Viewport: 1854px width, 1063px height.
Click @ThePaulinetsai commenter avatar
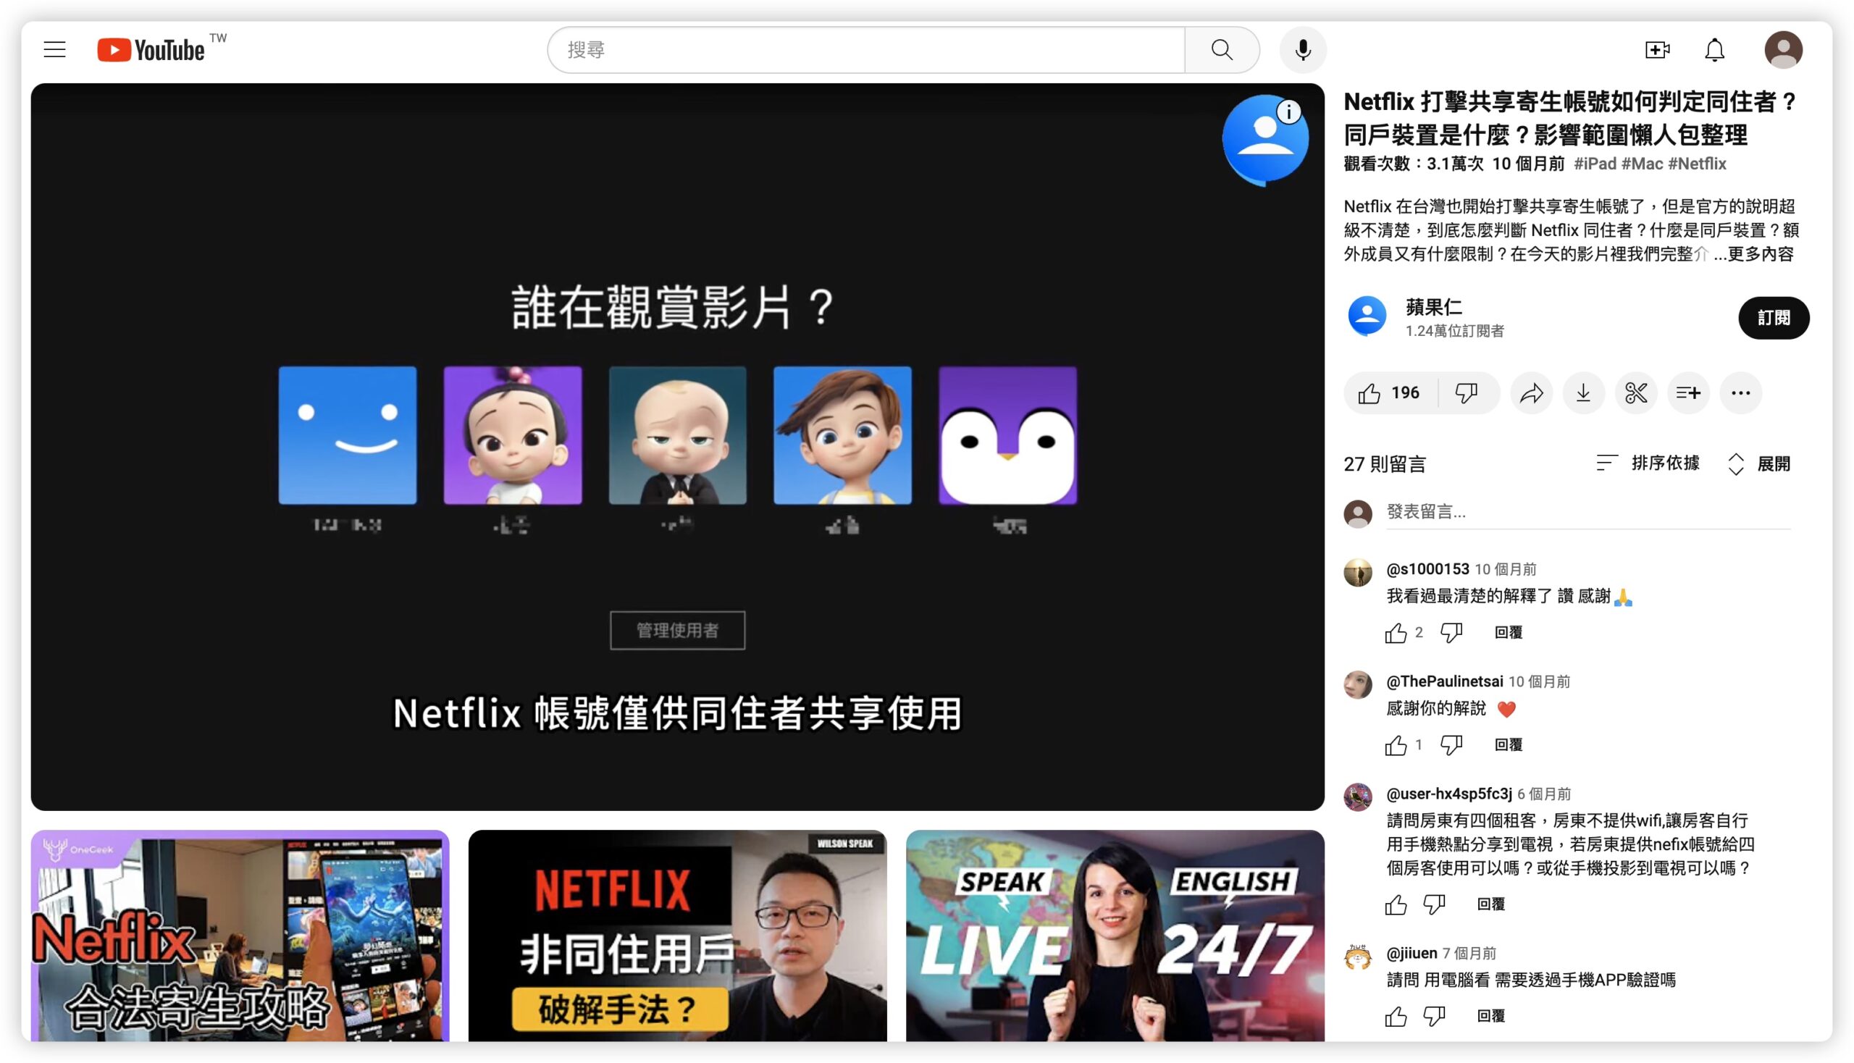(1357, 685)
